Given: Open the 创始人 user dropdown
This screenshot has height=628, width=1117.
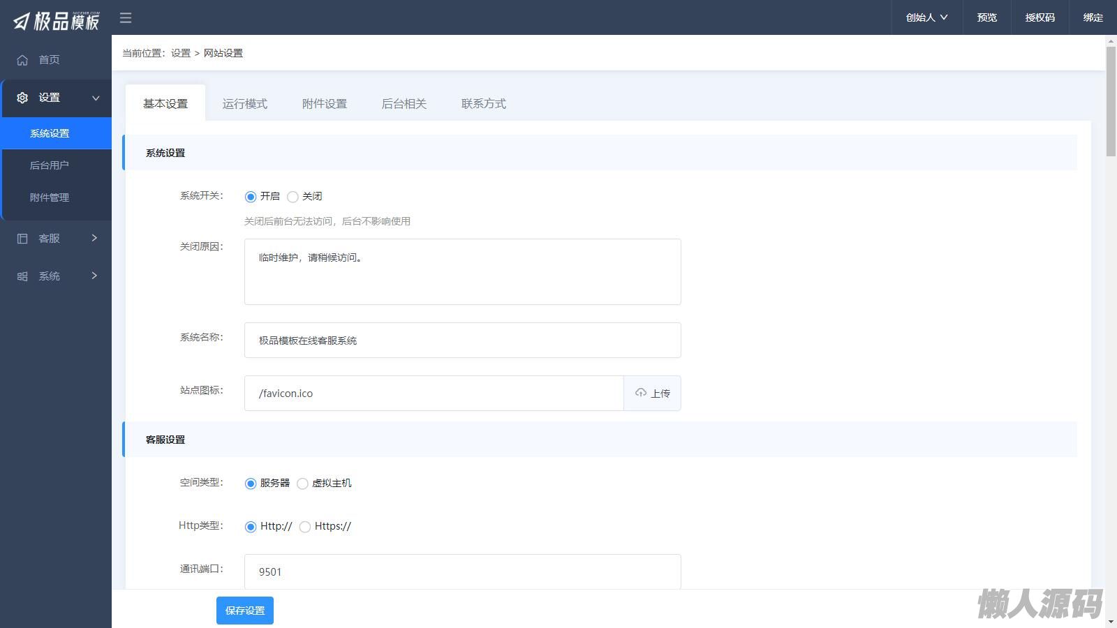Looking at the screenshot, I should [926, 17].
